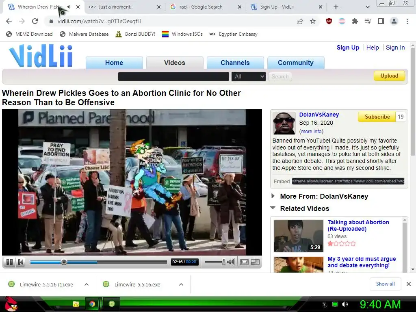416x312 pixels.
Task: Click the 5:29 related video thumbnail
Action: 299,236
